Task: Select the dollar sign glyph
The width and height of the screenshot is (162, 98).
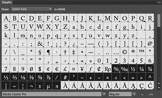Action: (40, 68)
